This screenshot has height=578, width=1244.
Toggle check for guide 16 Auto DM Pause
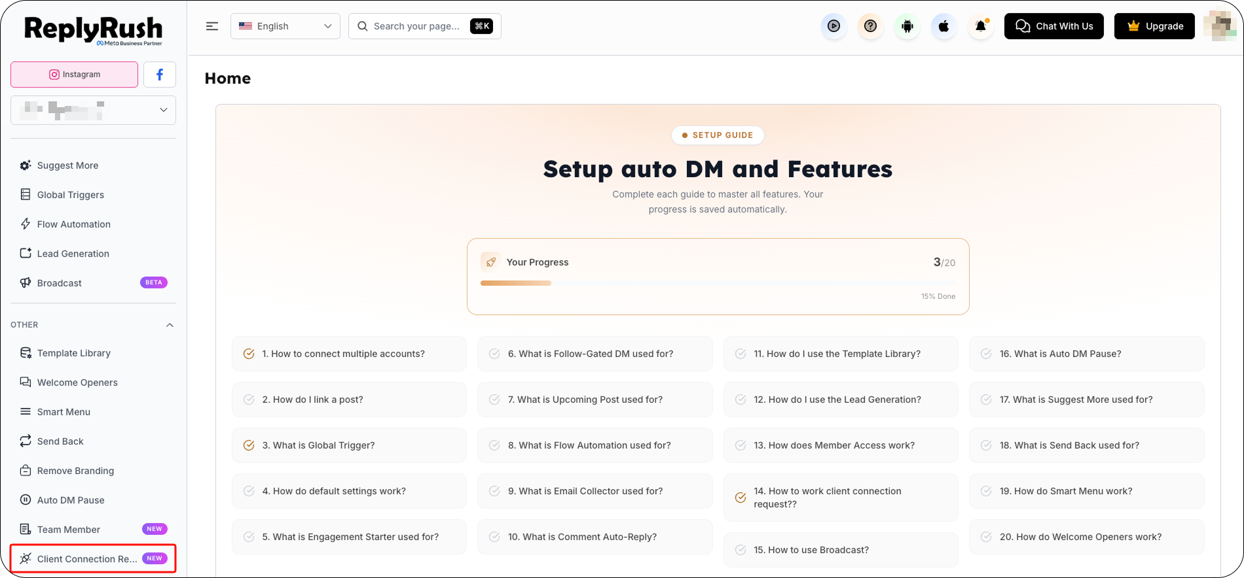tap(986, 354)
